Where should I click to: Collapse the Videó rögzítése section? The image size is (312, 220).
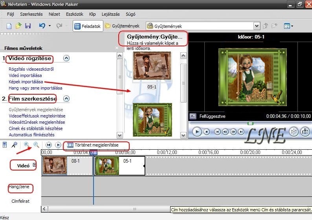pyautogui.click(x=66, y=58)
